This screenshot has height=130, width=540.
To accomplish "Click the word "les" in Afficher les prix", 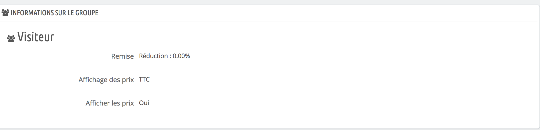I will 116,103.
